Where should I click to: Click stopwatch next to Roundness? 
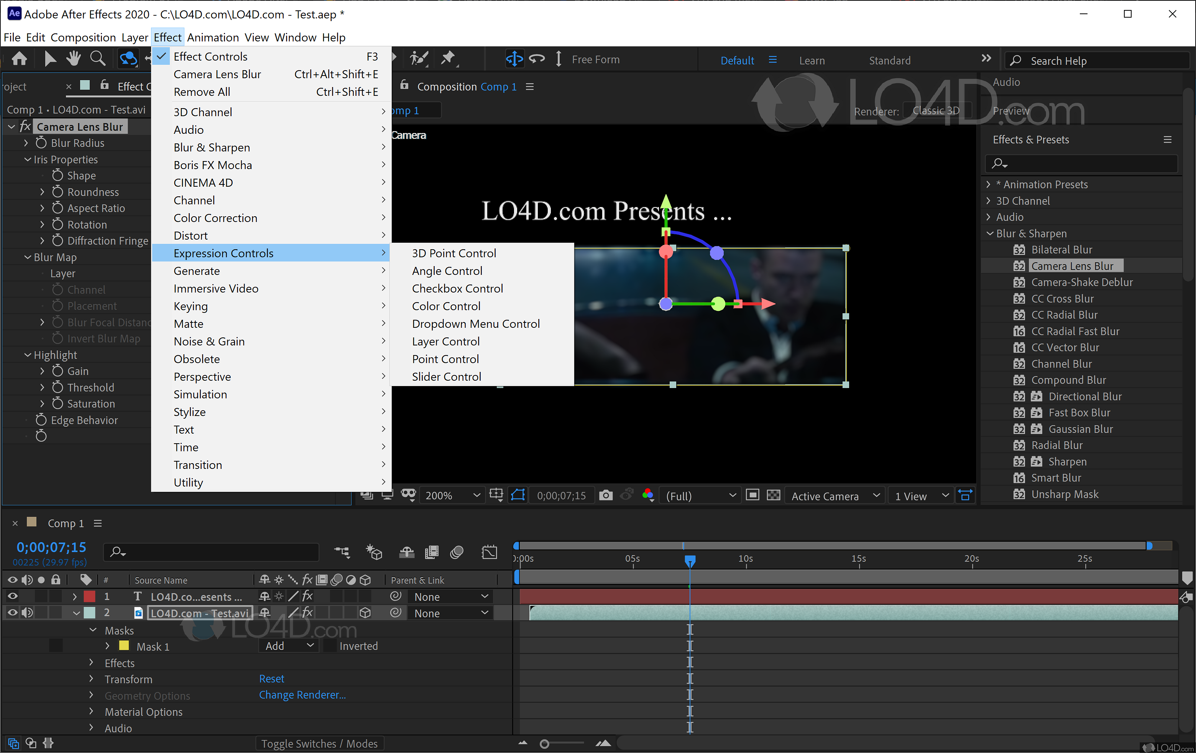pyautogui.click(x=58, y=192)
